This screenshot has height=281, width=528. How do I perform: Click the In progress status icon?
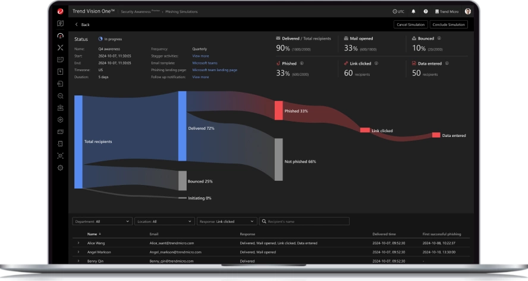(100, 39)
